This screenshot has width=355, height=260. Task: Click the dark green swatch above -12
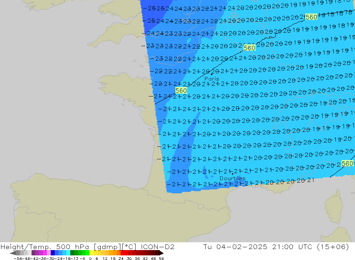coord(72,253)
